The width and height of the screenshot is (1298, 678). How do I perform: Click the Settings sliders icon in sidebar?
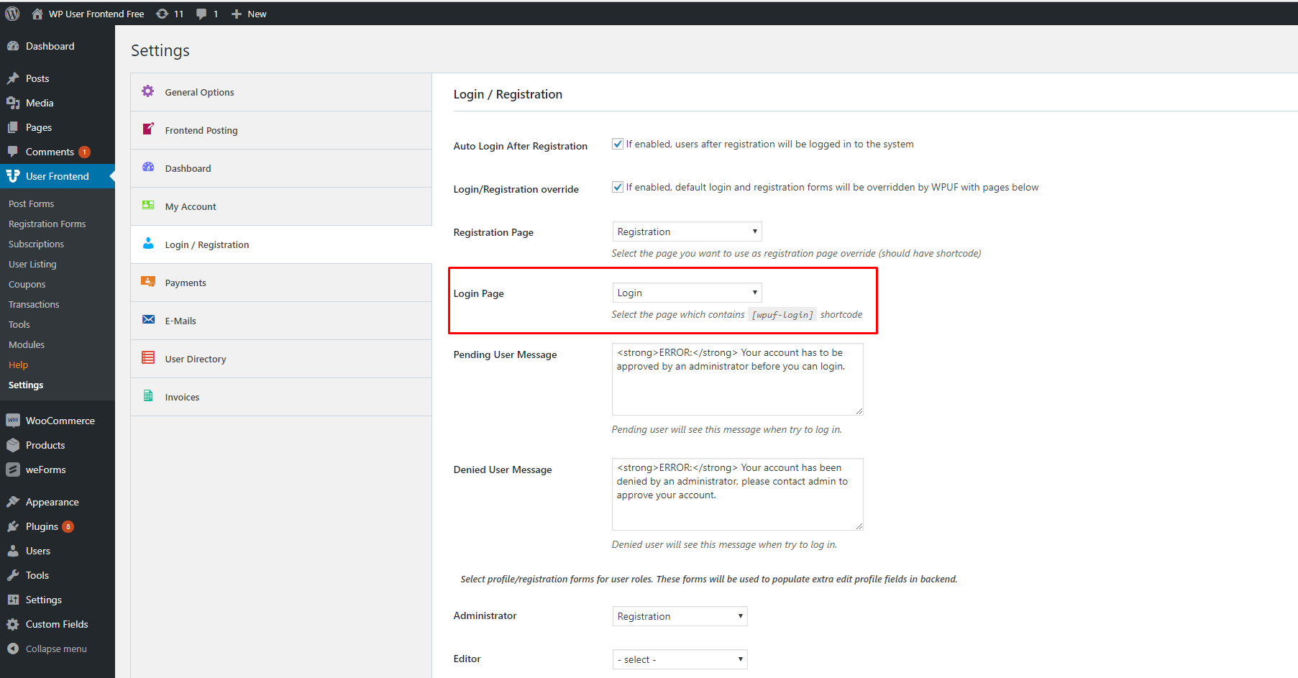pyautogui.click(x=13, y=600)
